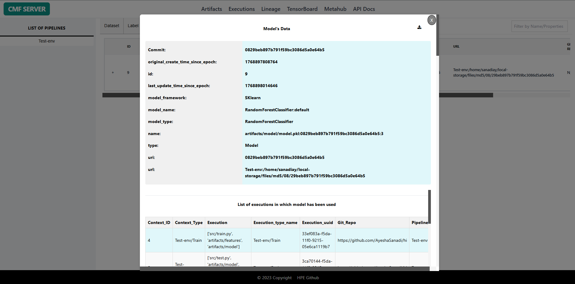Image resolution: width=575 pixels, height=284 pixels.
Task: Open the Lineage page
Action: pyautogui.click(x=271, y=9)
